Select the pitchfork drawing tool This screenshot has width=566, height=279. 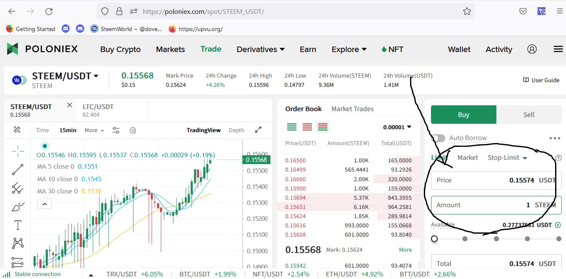[18, 188]
